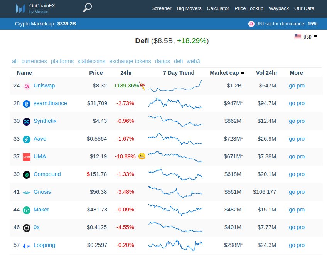
Task: Open the Maker asset link
Action: click(x=41, y=210)
